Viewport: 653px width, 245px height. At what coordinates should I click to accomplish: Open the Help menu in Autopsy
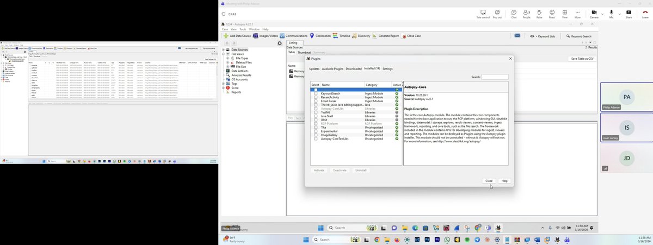pyautogui.click(x=266, y=29)
